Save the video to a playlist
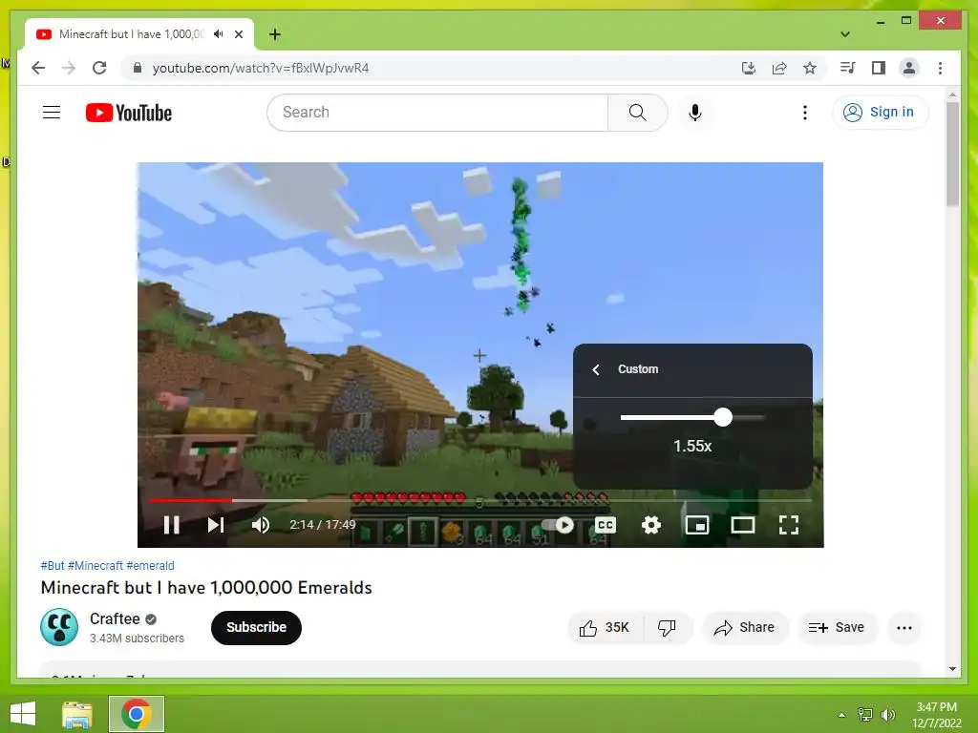978x733 pixels. point(837,628)
